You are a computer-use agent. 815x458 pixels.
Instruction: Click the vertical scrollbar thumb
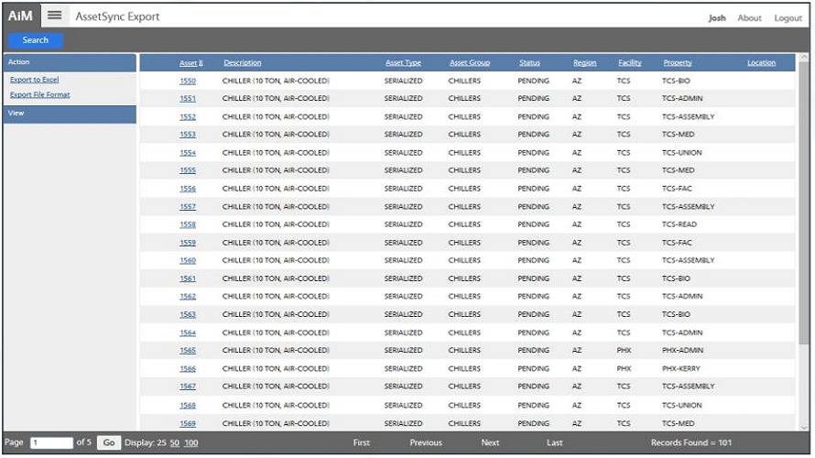pos(804,202)
